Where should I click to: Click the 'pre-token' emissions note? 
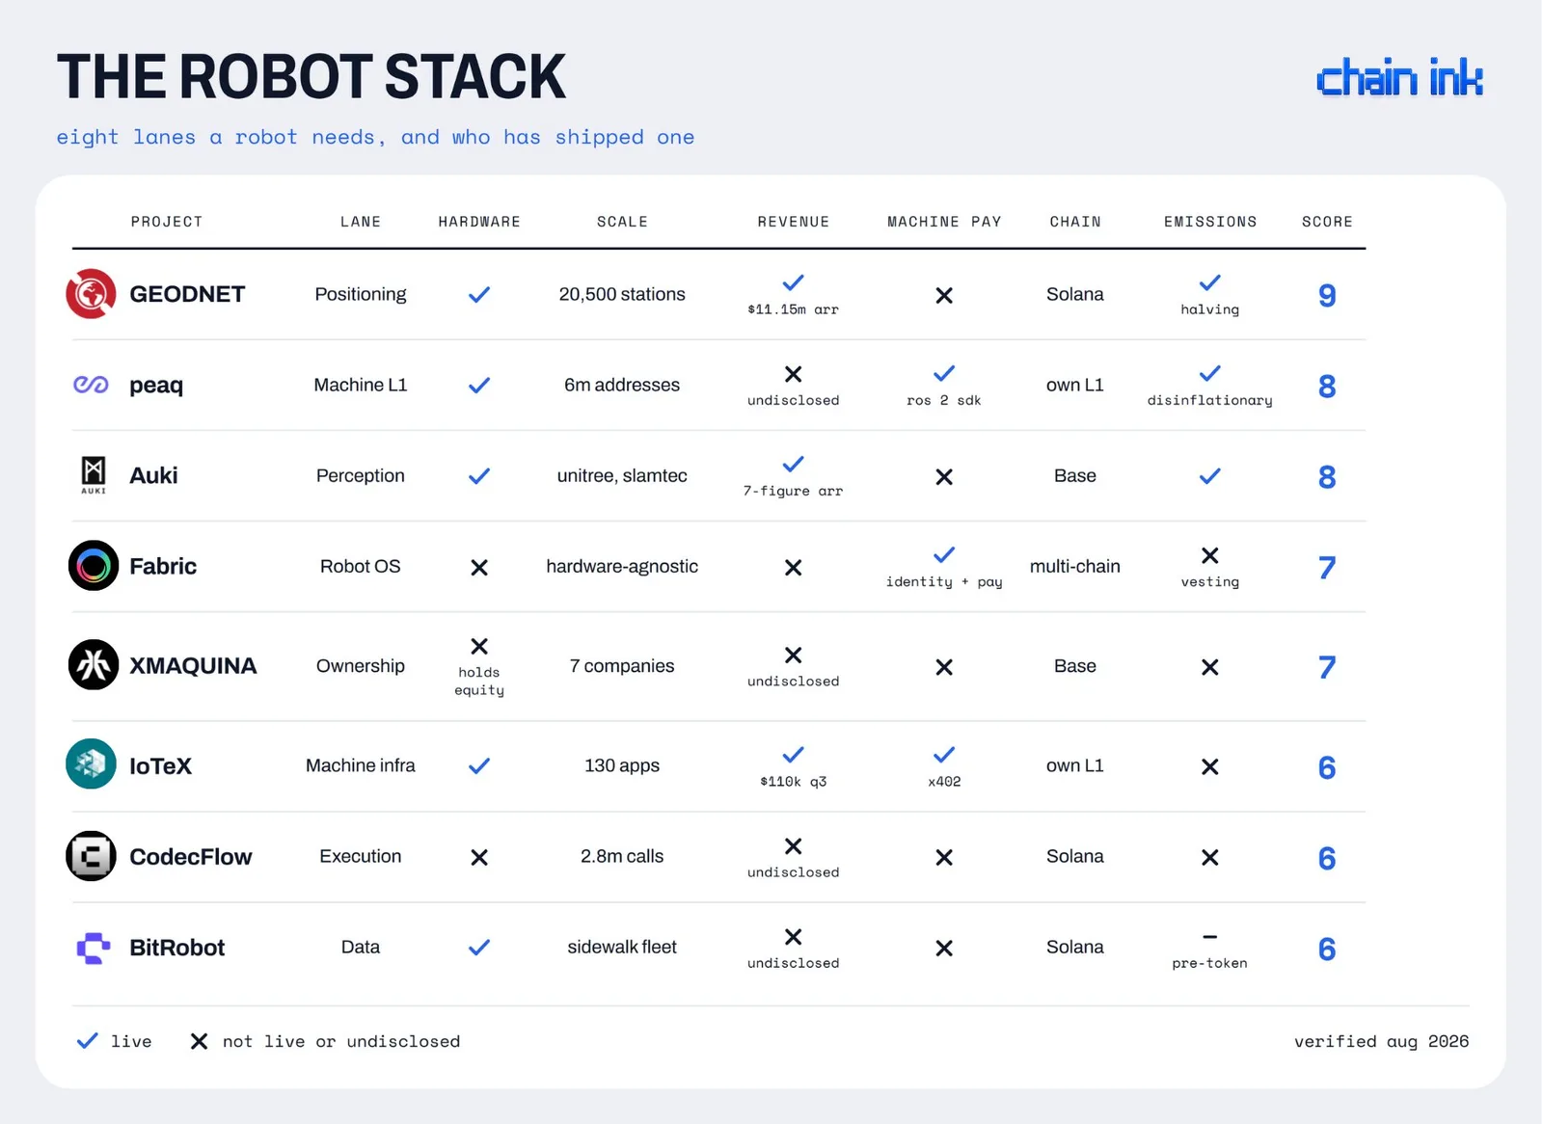[1210, 963]
